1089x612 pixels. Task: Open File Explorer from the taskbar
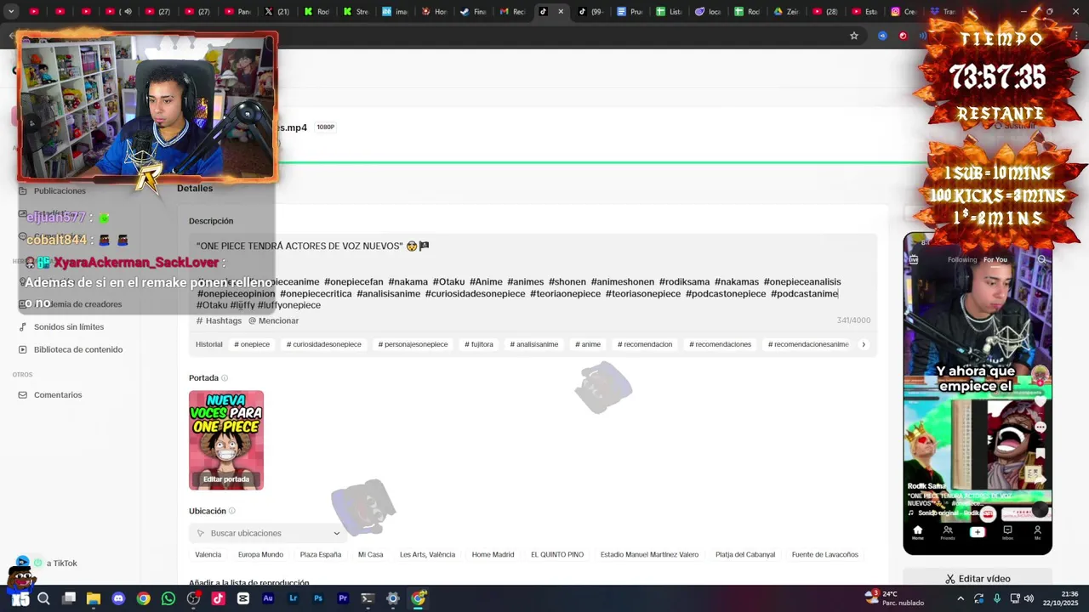[94, 598]
